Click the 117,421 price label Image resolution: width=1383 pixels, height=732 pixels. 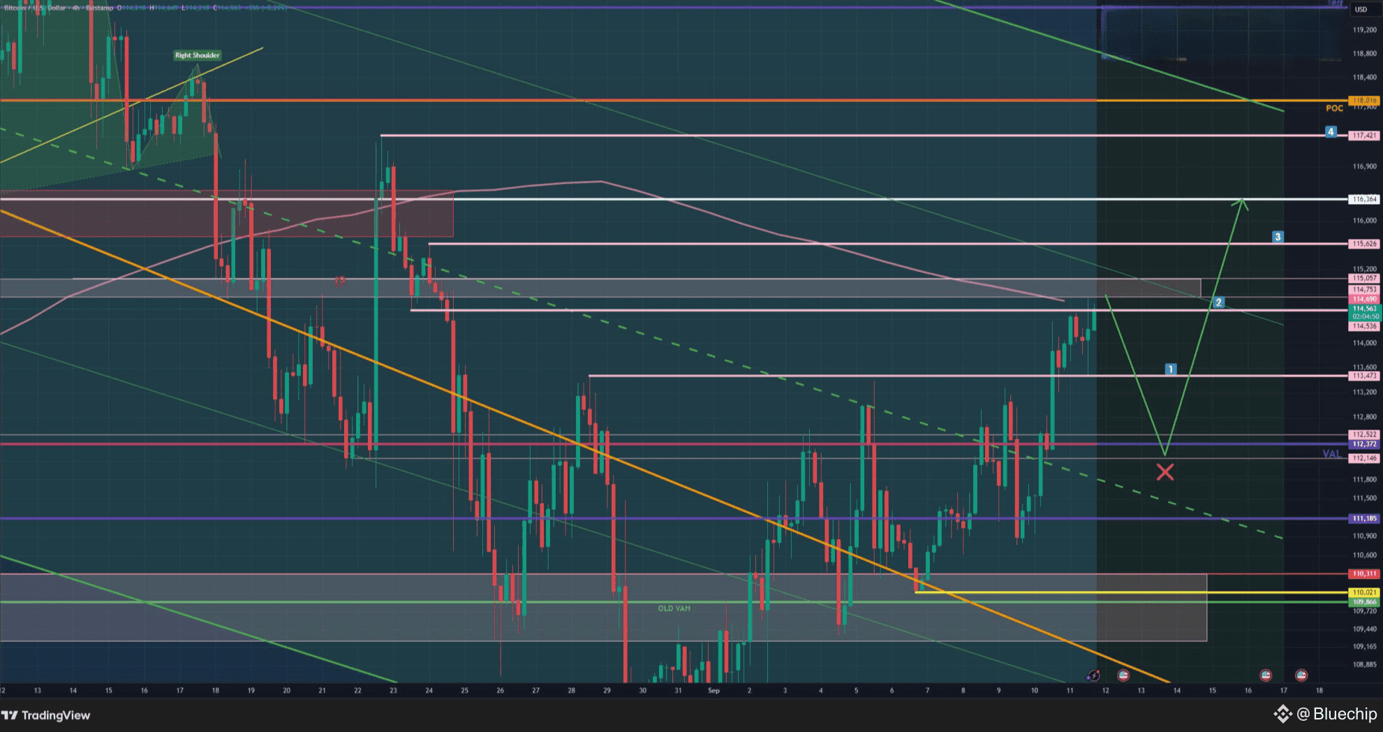[x=1364, y=136]
